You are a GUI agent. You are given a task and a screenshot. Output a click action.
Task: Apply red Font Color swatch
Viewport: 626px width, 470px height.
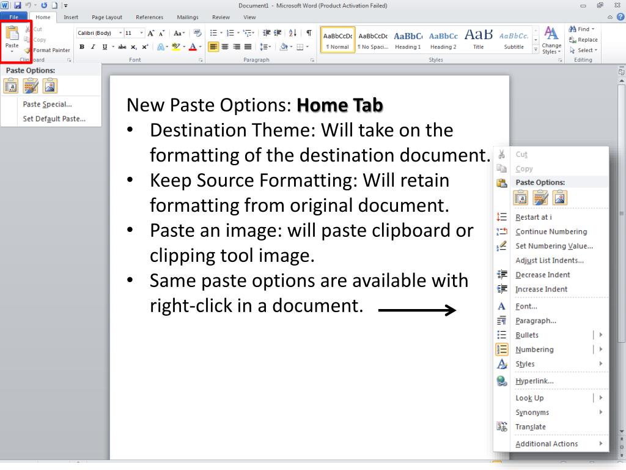(193, 47)
